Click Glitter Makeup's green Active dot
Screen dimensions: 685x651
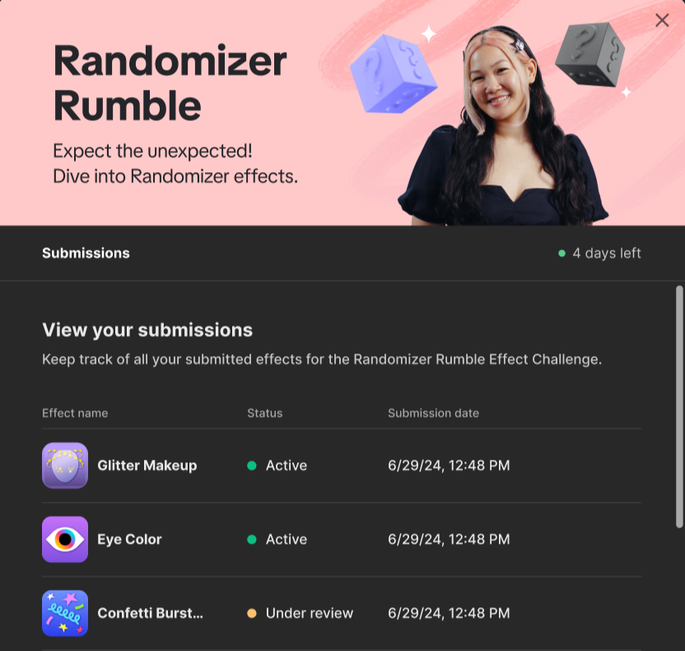click(252, 466)
